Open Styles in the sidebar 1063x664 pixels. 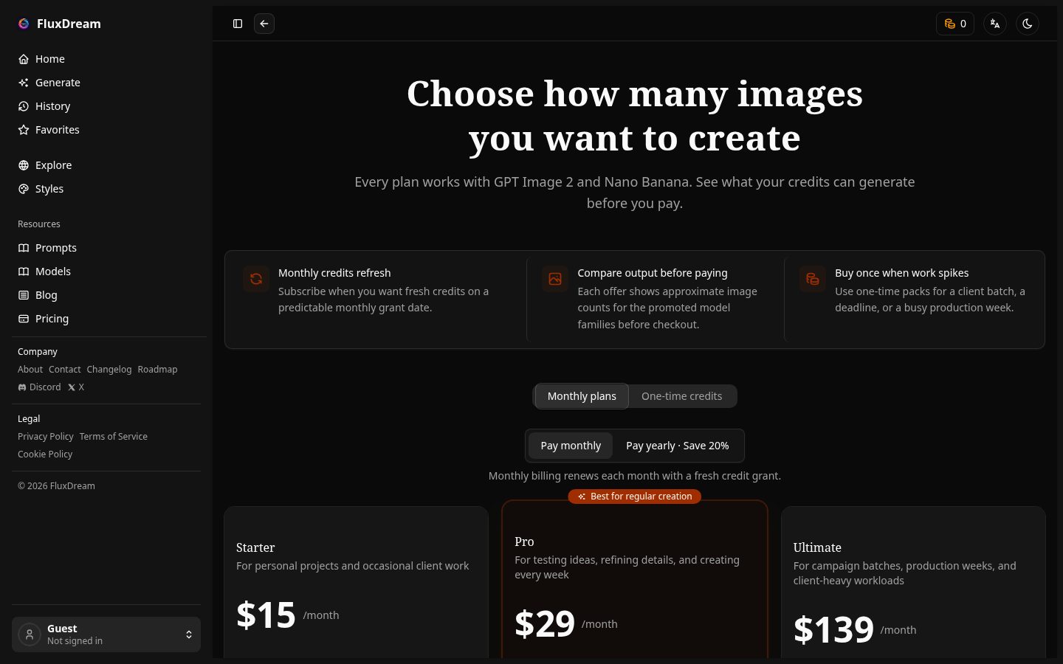pyautogui.click(x=106, y=189)
